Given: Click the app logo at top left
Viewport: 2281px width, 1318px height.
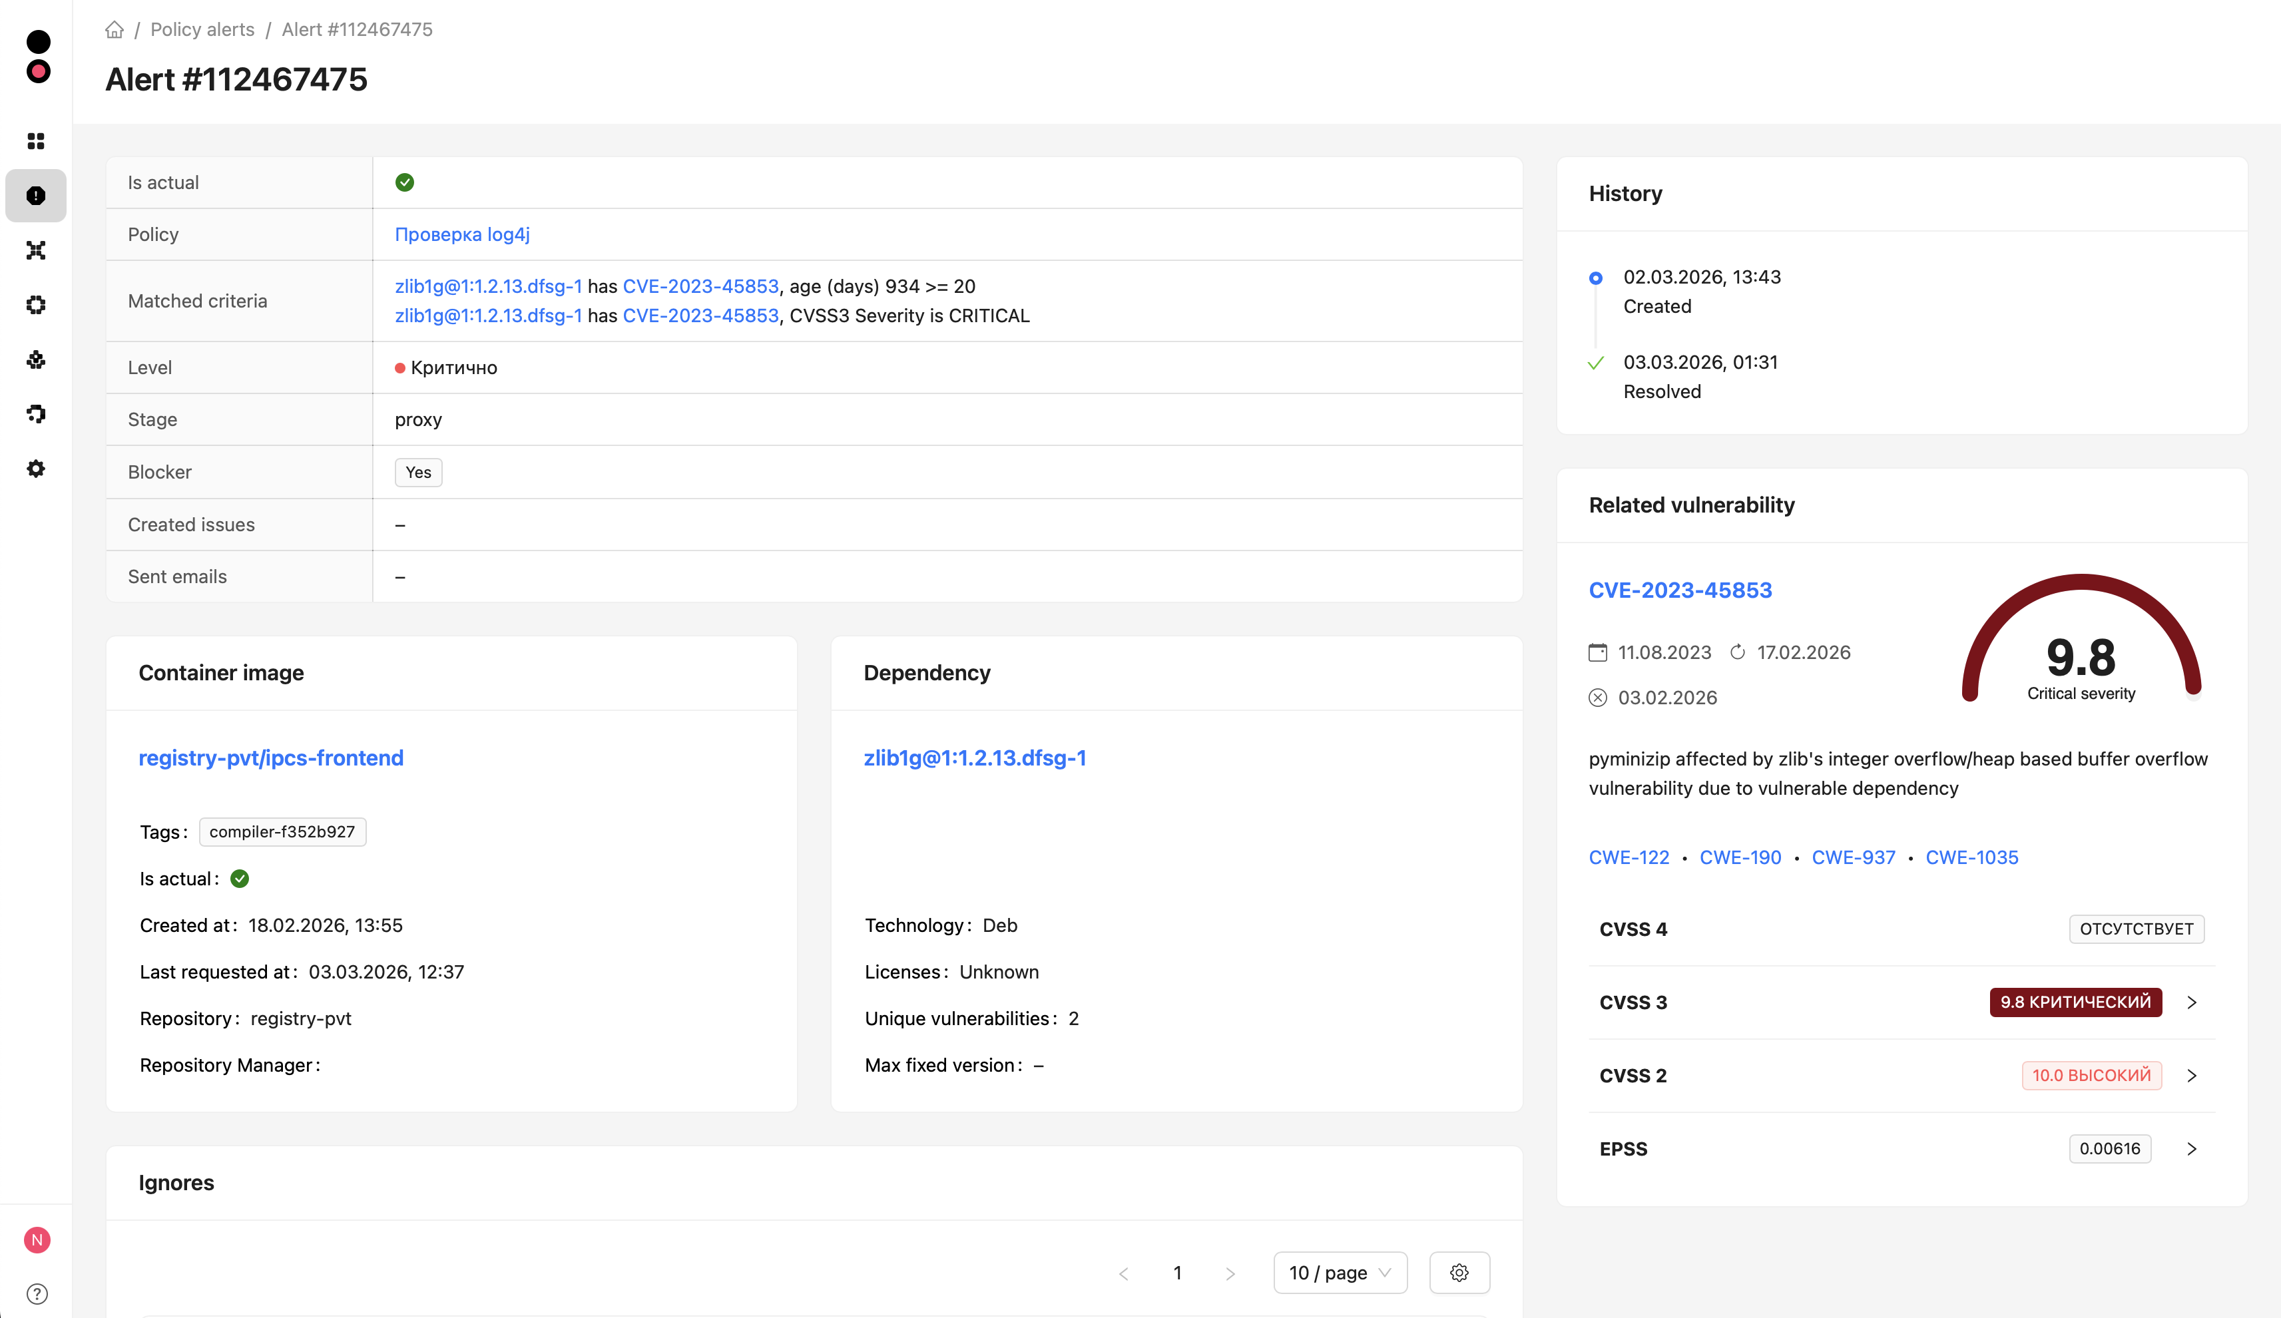Looking at the screenshot, I should pyautogui.click(x=38, y=56).
